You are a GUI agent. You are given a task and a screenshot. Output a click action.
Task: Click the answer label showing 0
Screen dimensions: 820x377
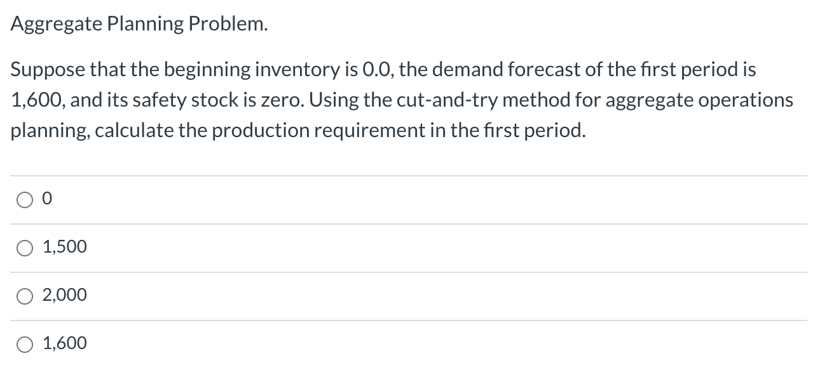pos(46,199)
